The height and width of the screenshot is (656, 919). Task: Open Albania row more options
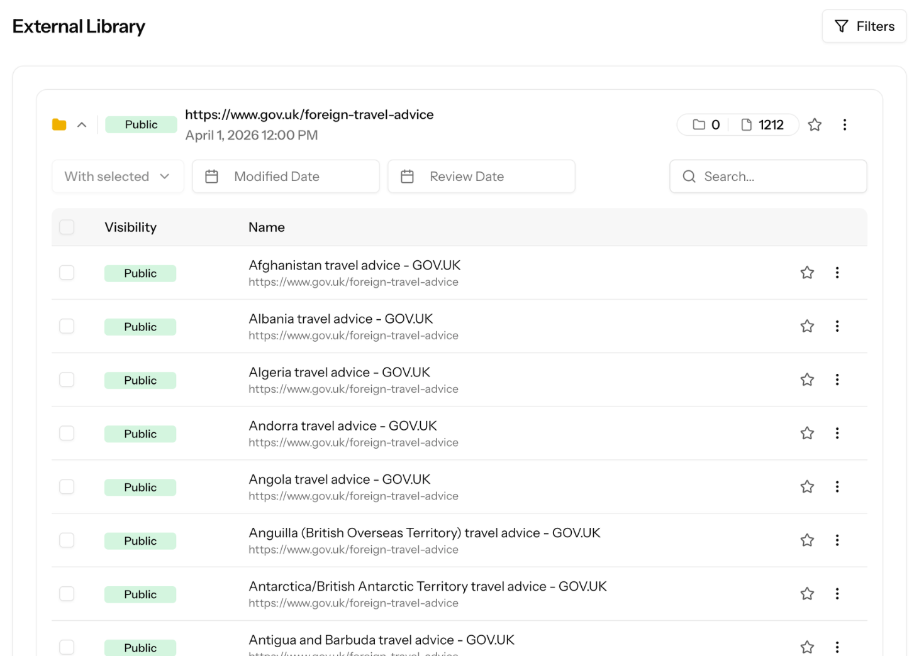click(x=837, y=326)
